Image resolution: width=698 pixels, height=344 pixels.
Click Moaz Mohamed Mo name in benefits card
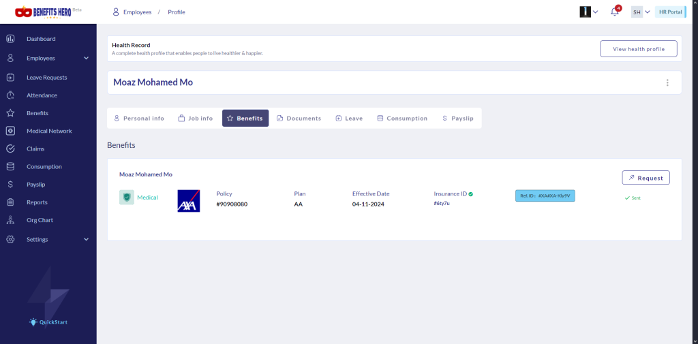[146, 174]
